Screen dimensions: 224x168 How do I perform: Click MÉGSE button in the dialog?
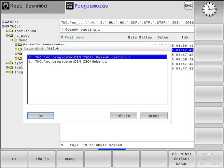tap(154, 116)
